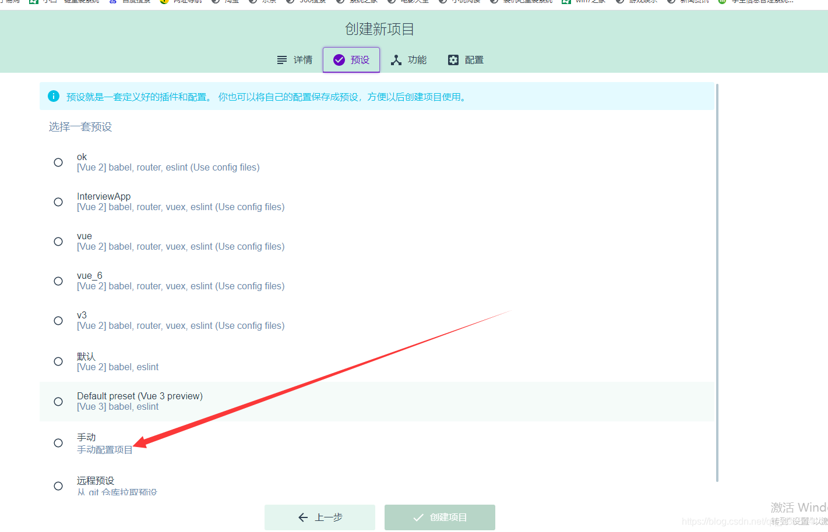Click the 默认 preset title
The image size is (828, 532).
coord(86,356)
